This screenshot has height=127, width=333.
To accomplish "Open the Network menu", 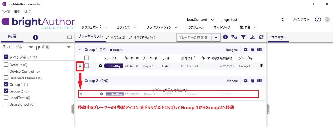I will (x=222, y=27).
